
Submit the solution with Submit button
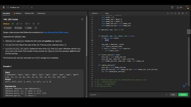click(183, 95)
